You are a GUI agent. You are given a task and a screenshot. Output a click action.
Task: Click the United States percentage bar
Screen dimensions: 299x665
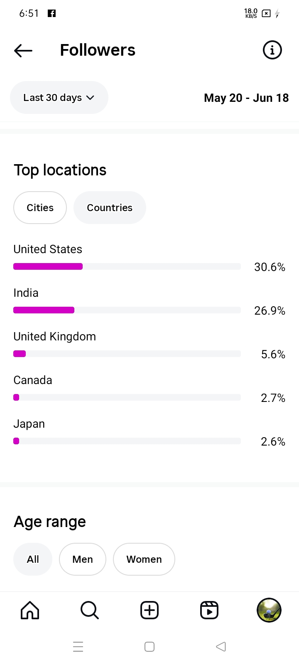tap(127, 266)
